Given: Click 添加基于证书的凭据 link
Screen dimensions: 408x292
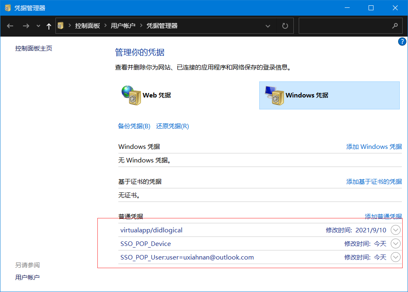Looking at the screenshot, I should (x=374, y=181).
